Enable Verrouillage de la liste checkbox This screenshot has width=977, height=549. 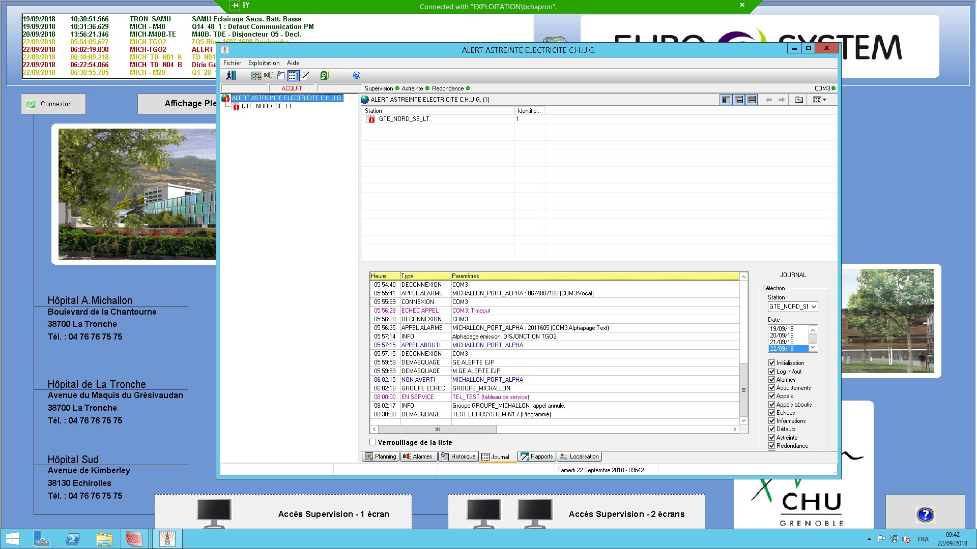click(x=373, y=442)
